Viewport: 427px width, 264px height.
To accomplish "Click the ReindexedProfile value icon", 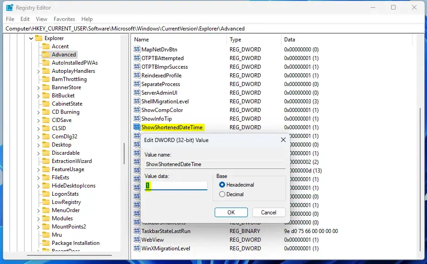I will (137, 76).
